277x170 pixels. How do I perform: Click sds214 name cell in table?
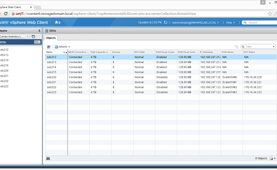click(x=51, y=67)
